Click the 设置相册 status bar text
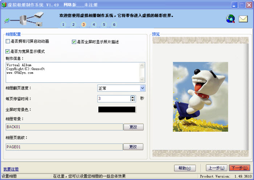This screenshot has height=180, width=254. point(9,176)
